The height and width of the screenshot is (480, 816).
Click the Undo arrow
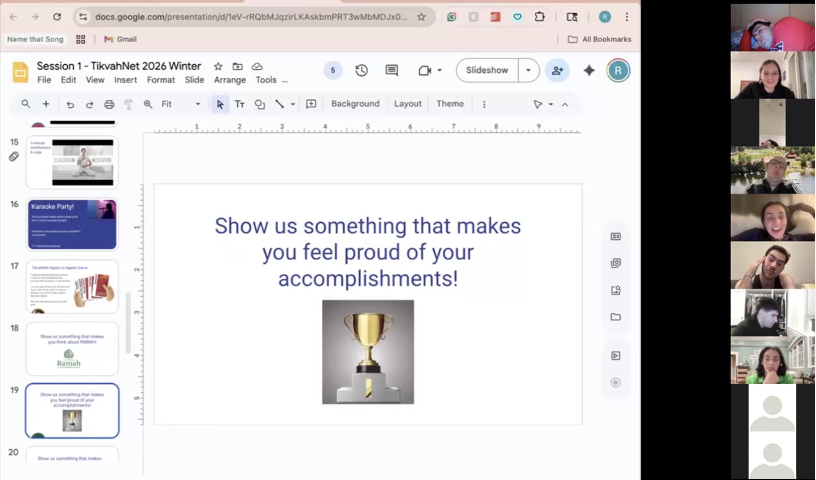[x=70, y=104]
